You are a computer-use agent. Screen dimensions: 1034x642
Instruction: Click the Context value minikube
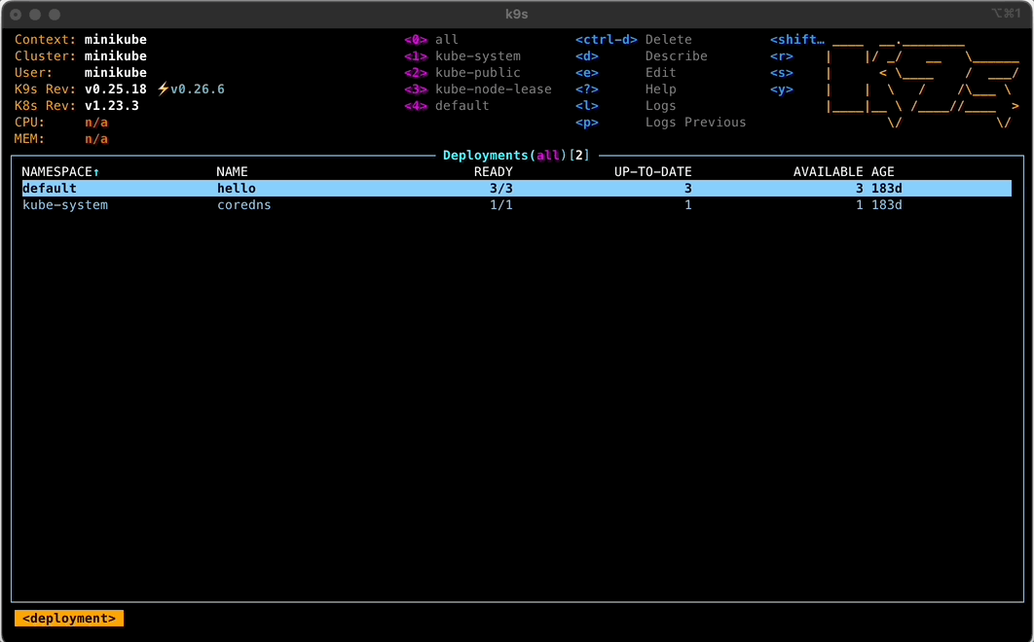pyautogui.click(x=116, y=40)
